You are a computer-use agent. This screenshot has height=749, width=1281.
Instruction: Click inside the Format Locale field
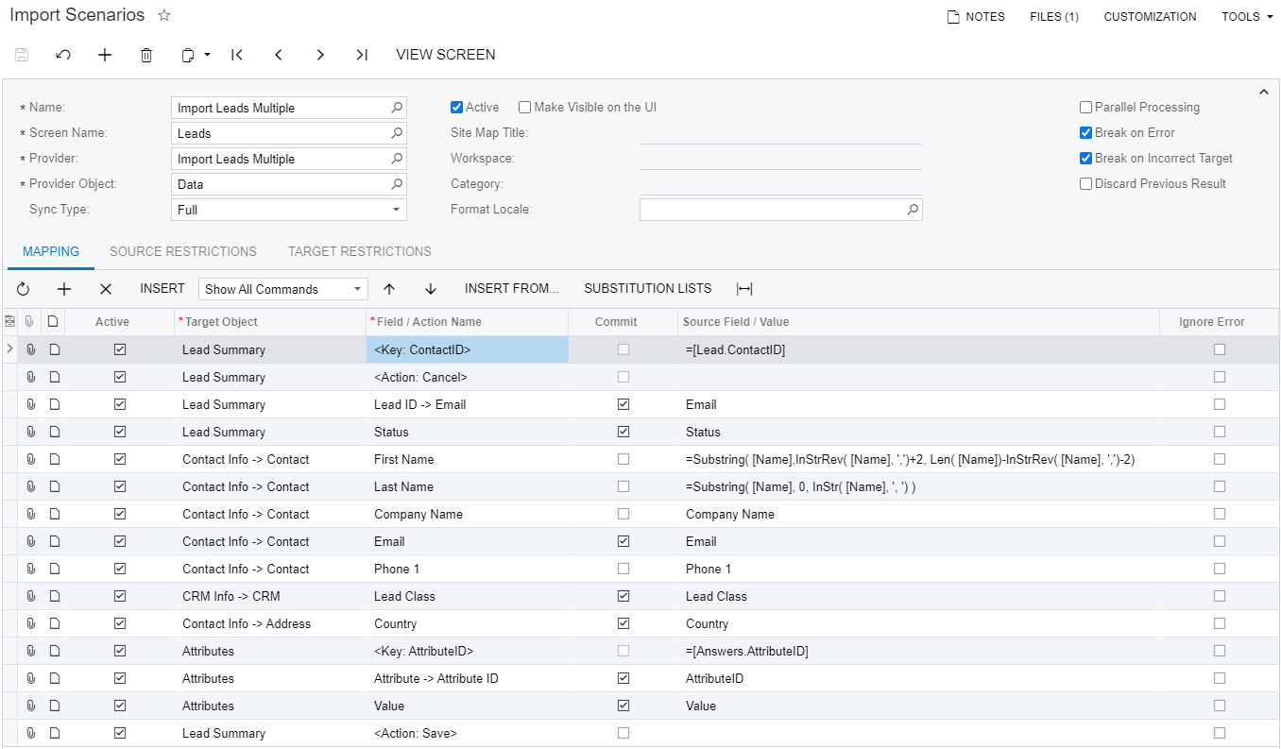[x=775, y=208]
